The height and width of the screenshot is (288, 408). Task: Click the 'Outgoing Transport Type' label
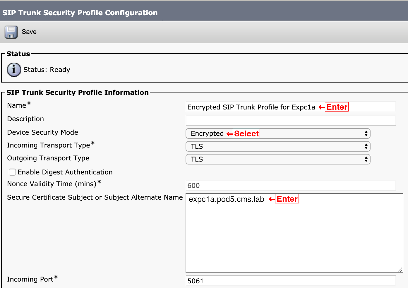(48, 158)
